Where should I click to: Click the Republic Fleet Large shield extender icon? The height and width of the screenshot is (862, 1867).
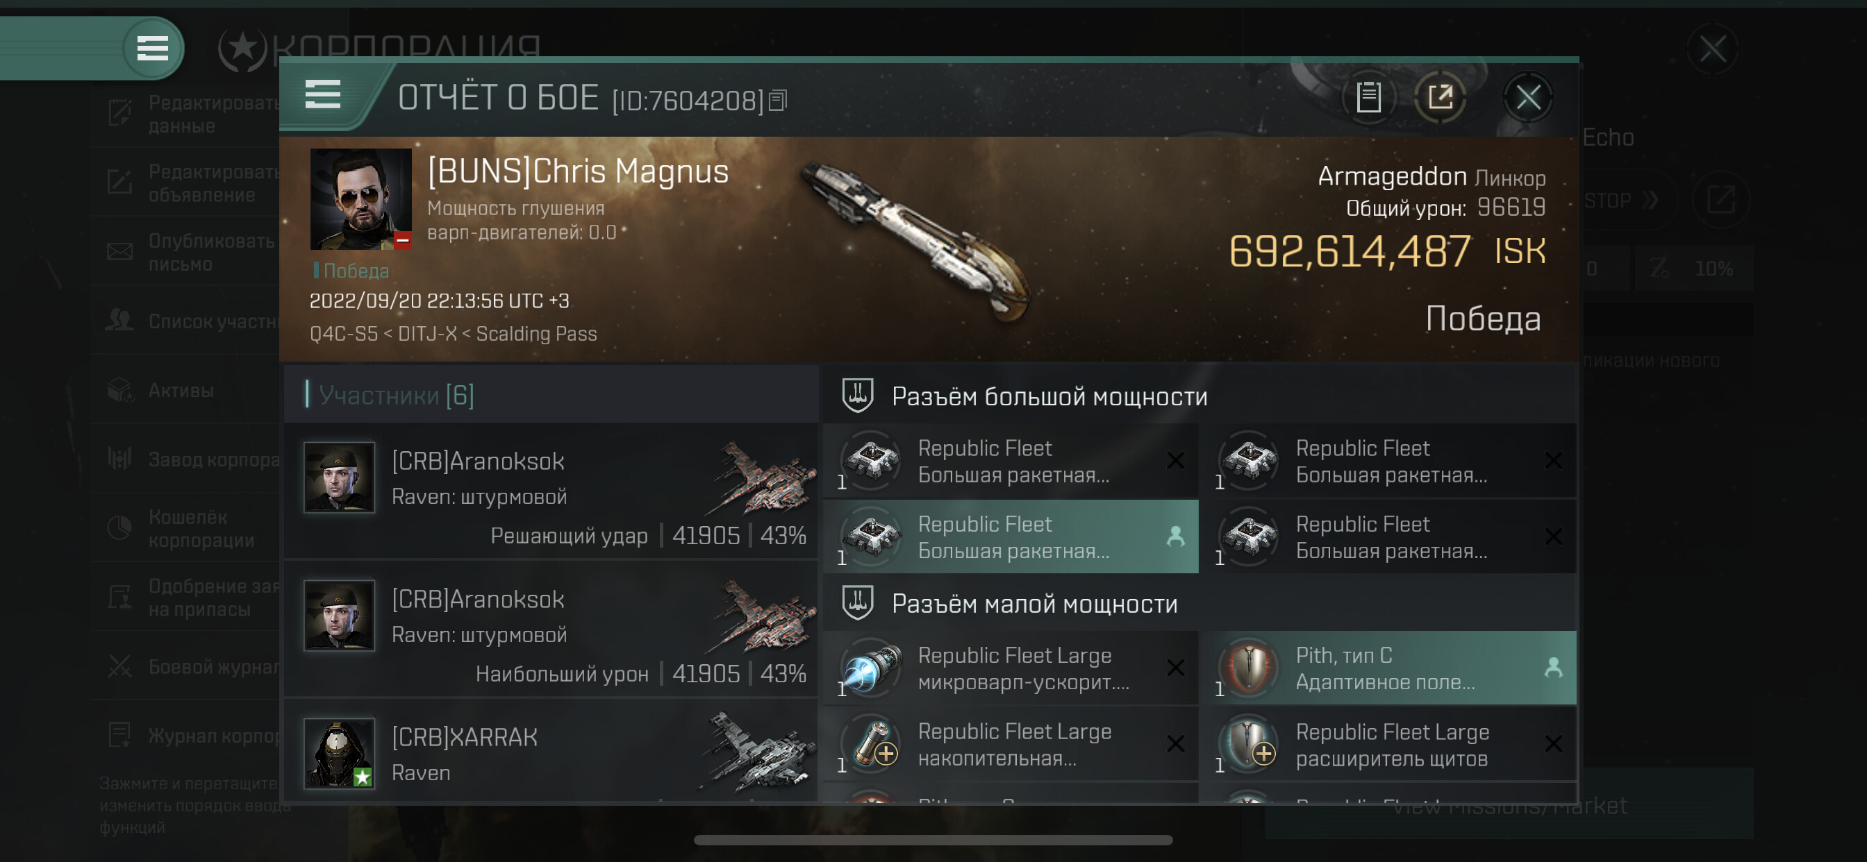[x=1250, y=744]
